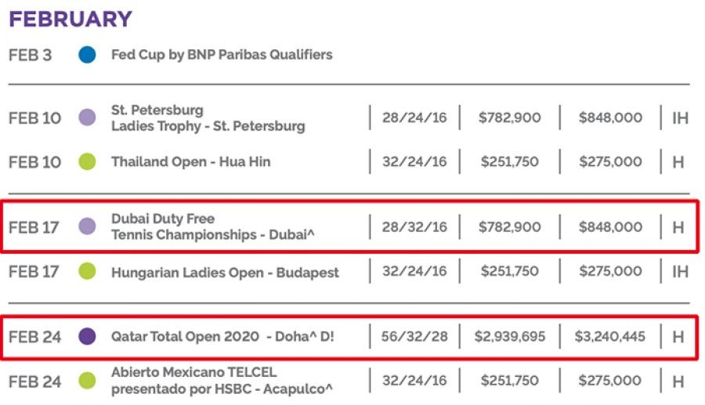Viewport: 705px width, 405px height.
Task: Select Hungarian Ladies Open - Budapest
Action: [225, 273]
